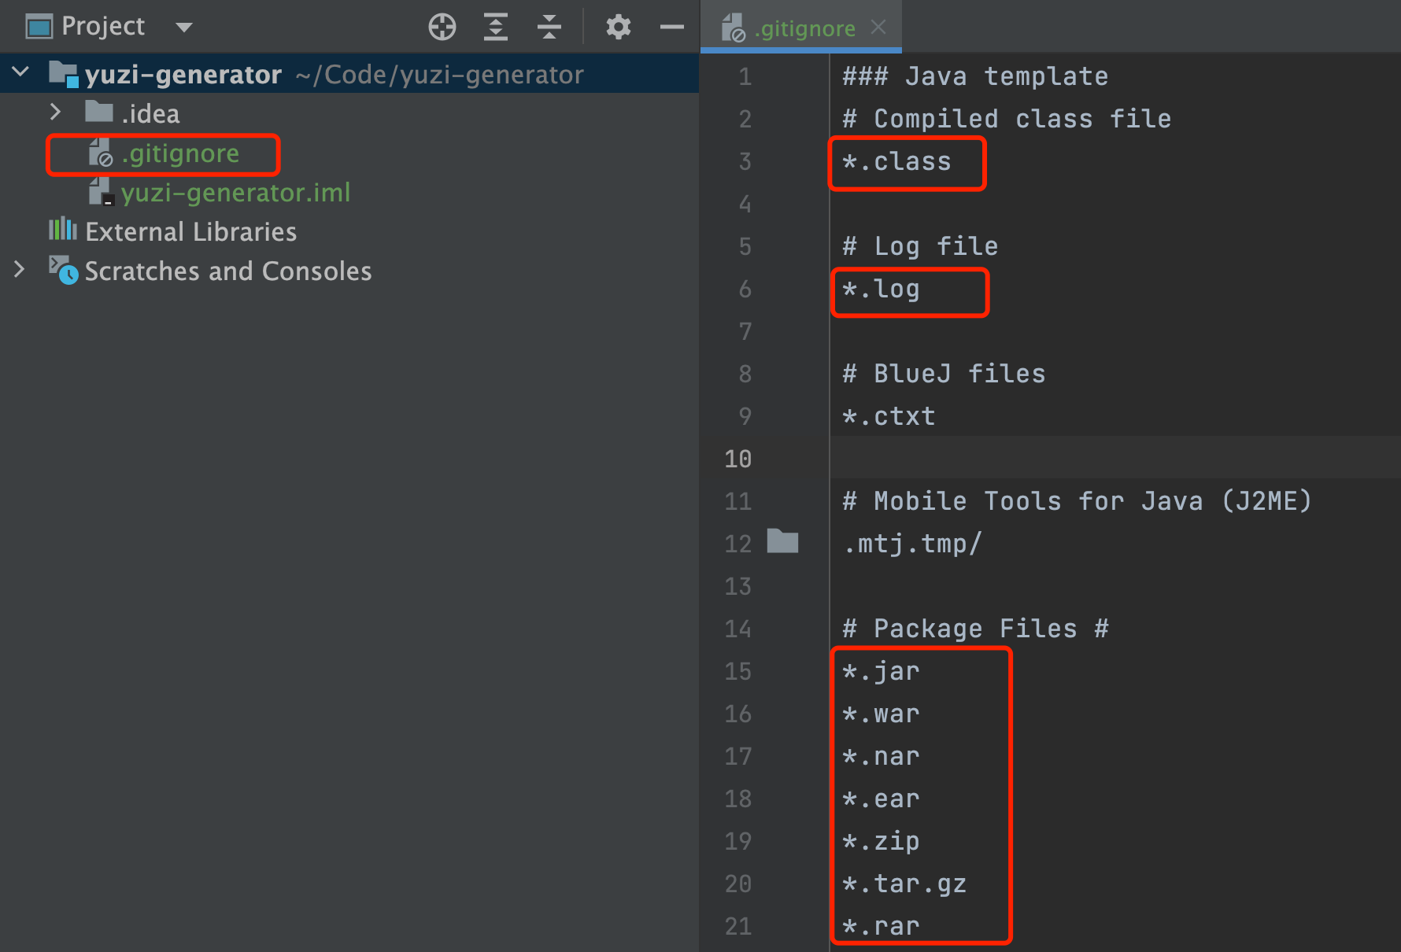Expand Scratches and Consoles node
The height and width of the screenshot is (952, 1401).
point(20,270)
